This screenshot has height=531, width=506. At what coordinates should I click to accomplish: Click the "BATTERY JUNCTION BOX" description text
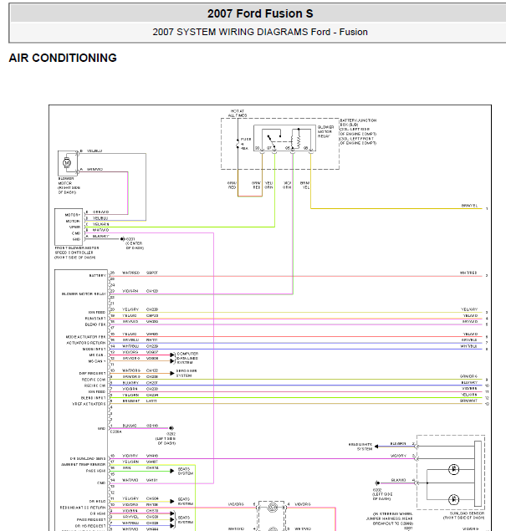[x=358, y=132]
